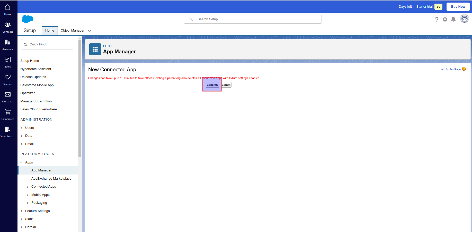Expand the Heroku section

21,227
